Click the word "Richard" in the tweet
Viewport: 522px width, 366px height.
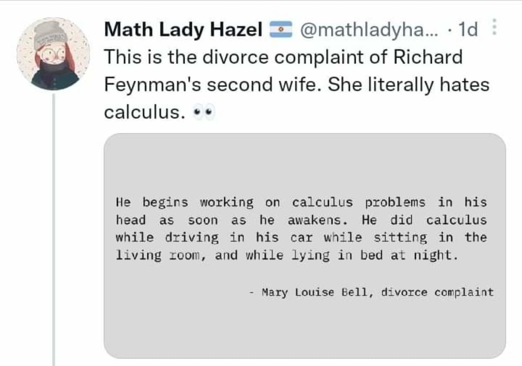point(428,57)
